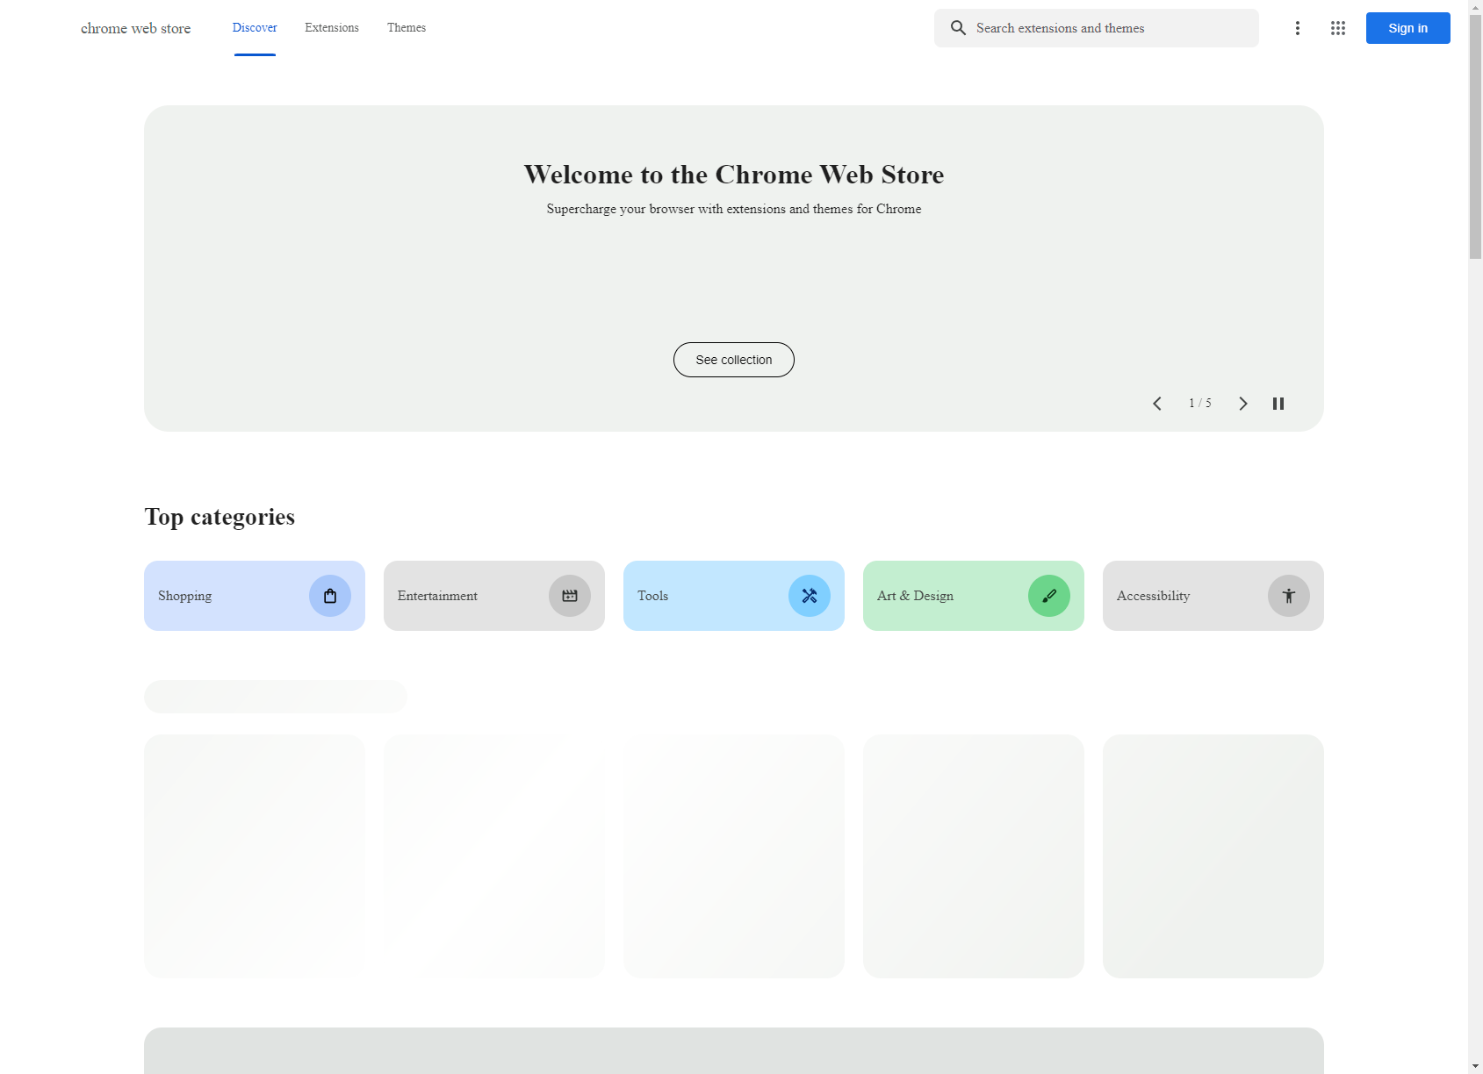The image size is (1483, 1074).
Task: Go to previous carousel slide
Action: coord(1157,404)
